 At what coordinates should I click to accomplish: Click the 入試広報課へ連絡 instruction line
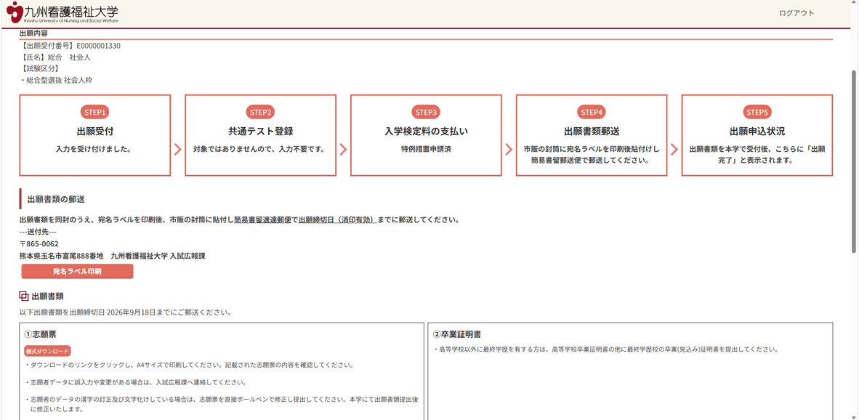point(135,382)
